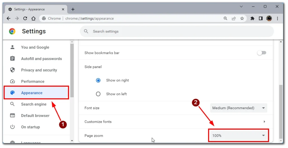Go to the home page icon
This screenshot has width=288, height=148.
point(33,18)
